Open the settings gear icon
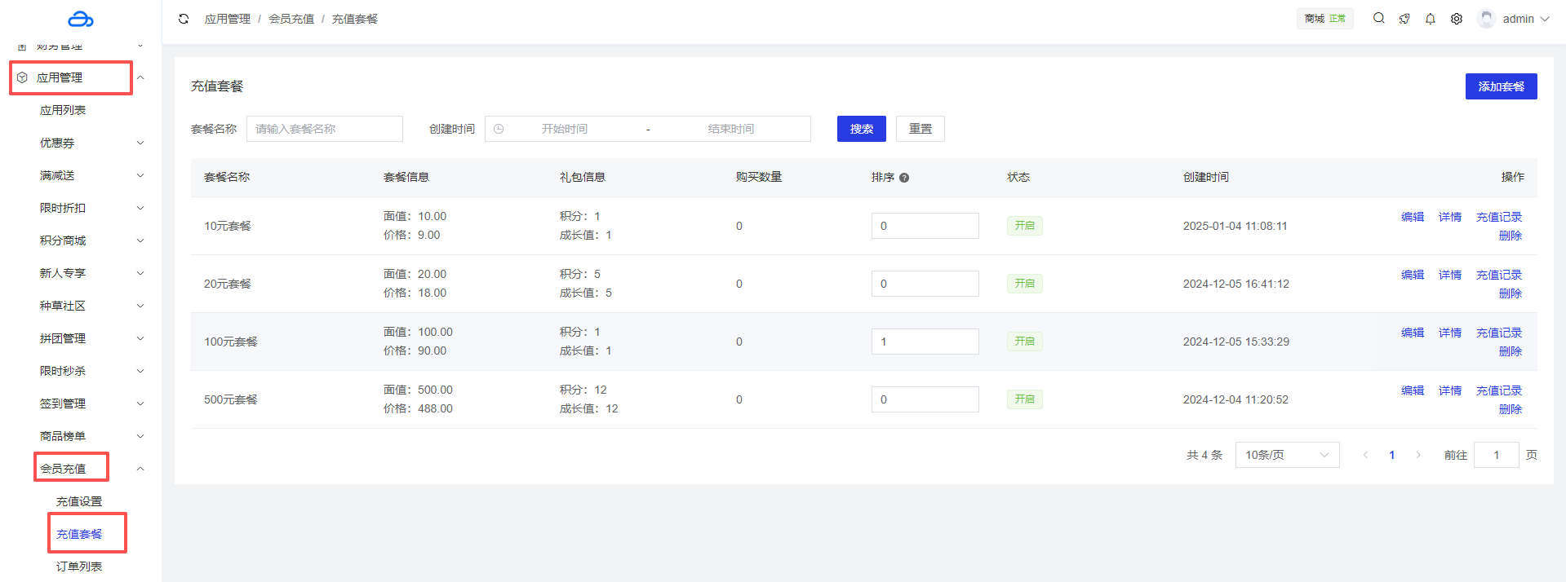The height and width of the screenshot is (582, 1566). click(x=1456, y=19)
